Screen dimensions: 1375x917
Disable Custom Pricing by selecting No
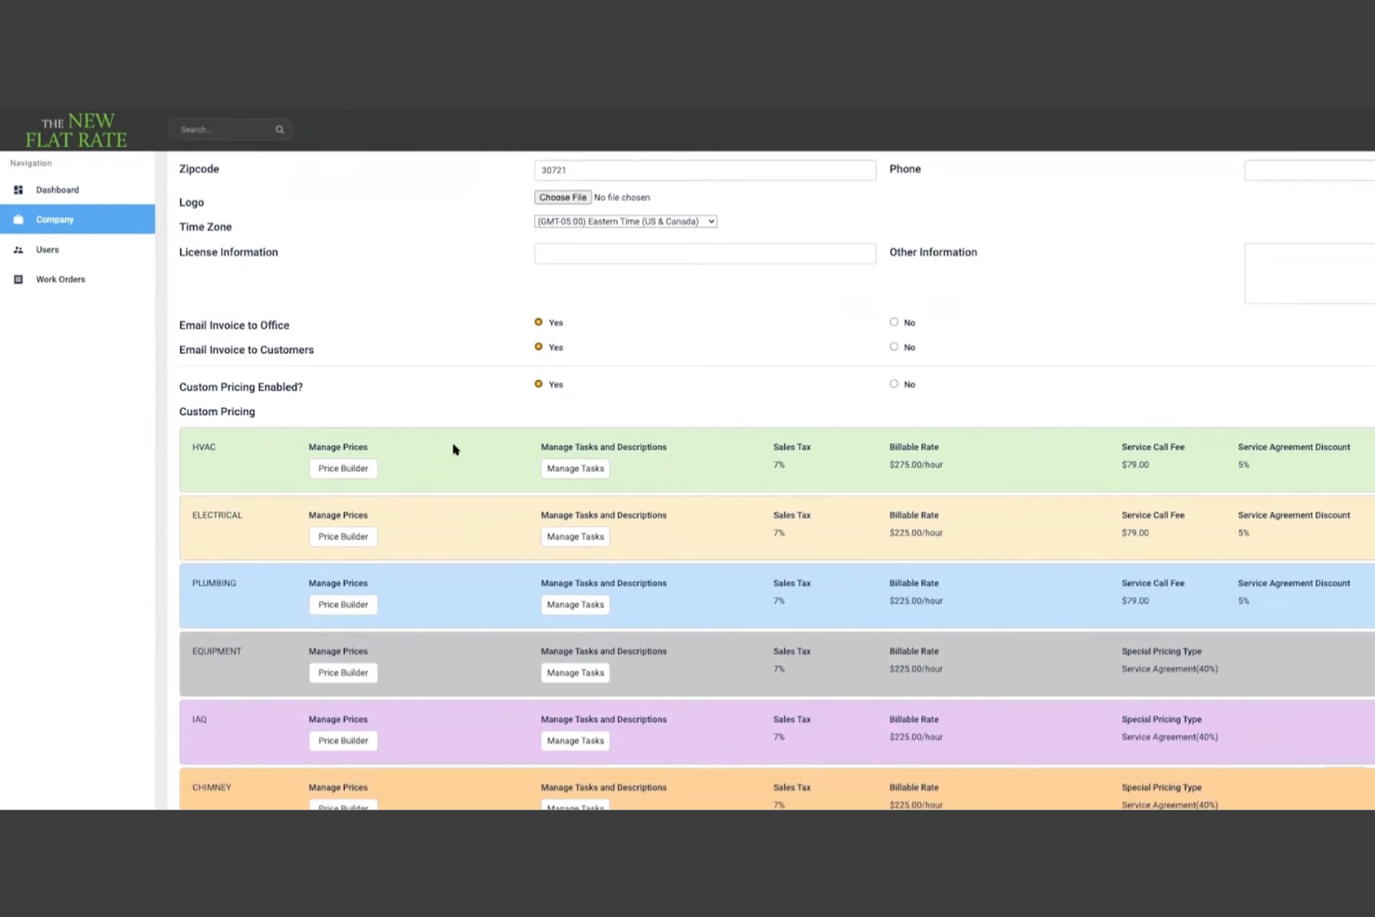tap(893, 384)
